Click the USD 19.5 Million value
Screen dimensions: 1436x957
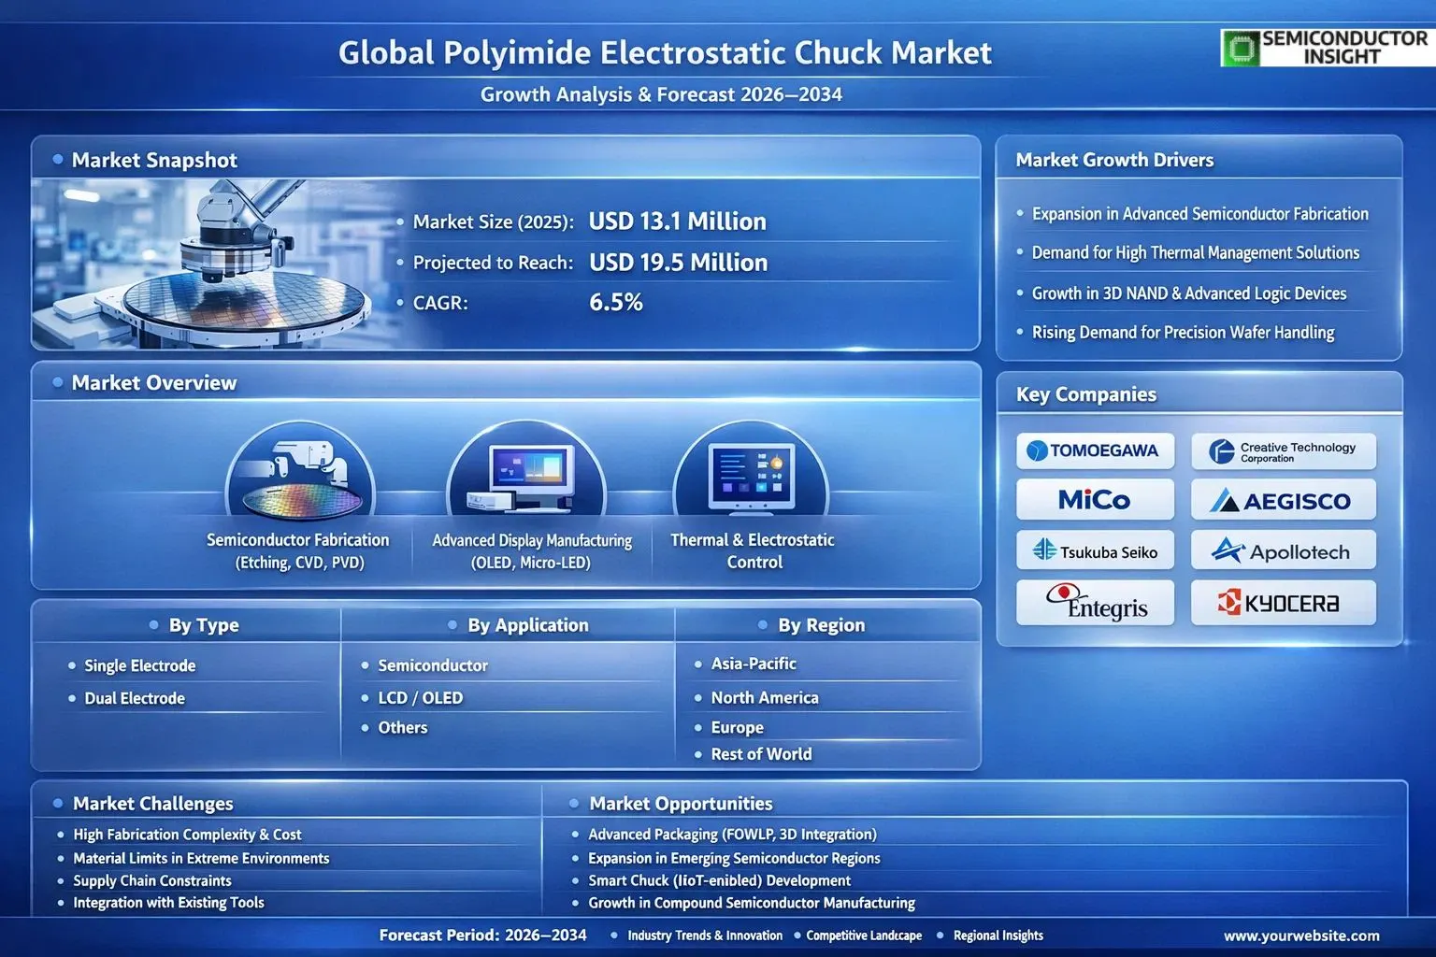point(678,263)
